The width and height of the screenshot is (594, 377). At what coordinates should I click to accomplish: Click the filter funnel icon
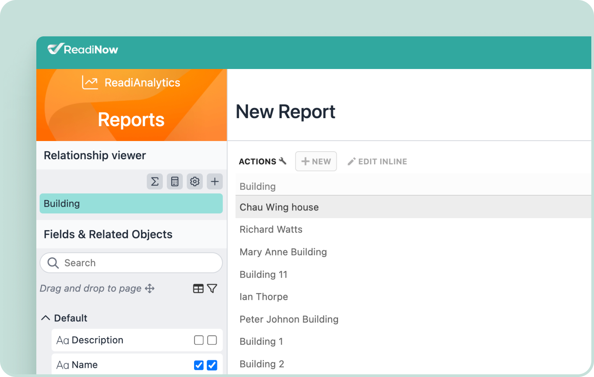212,288
